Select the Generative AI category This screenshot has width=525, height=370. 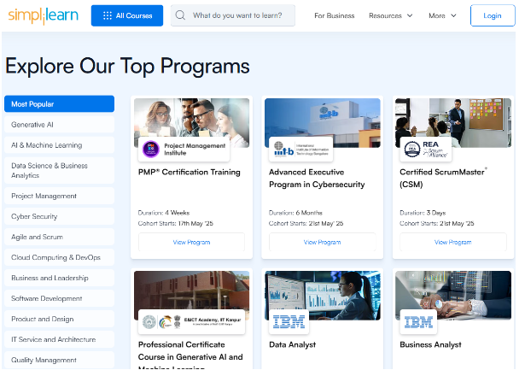pos(59,125)
